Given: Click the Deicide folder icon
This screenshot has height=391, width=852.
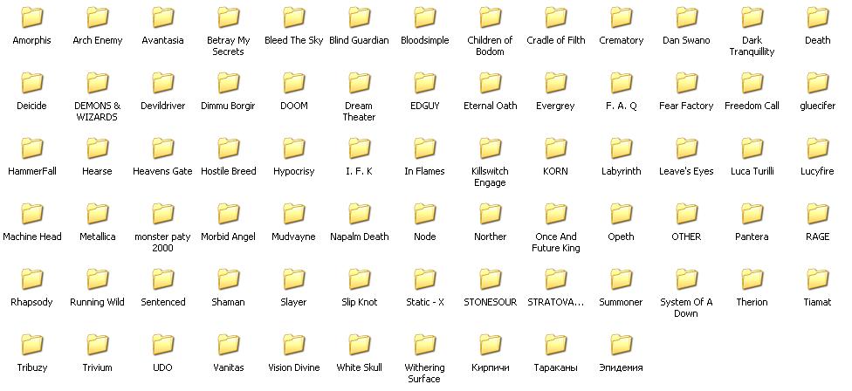Looking at the screenshot, I should [x=32, y=83].
